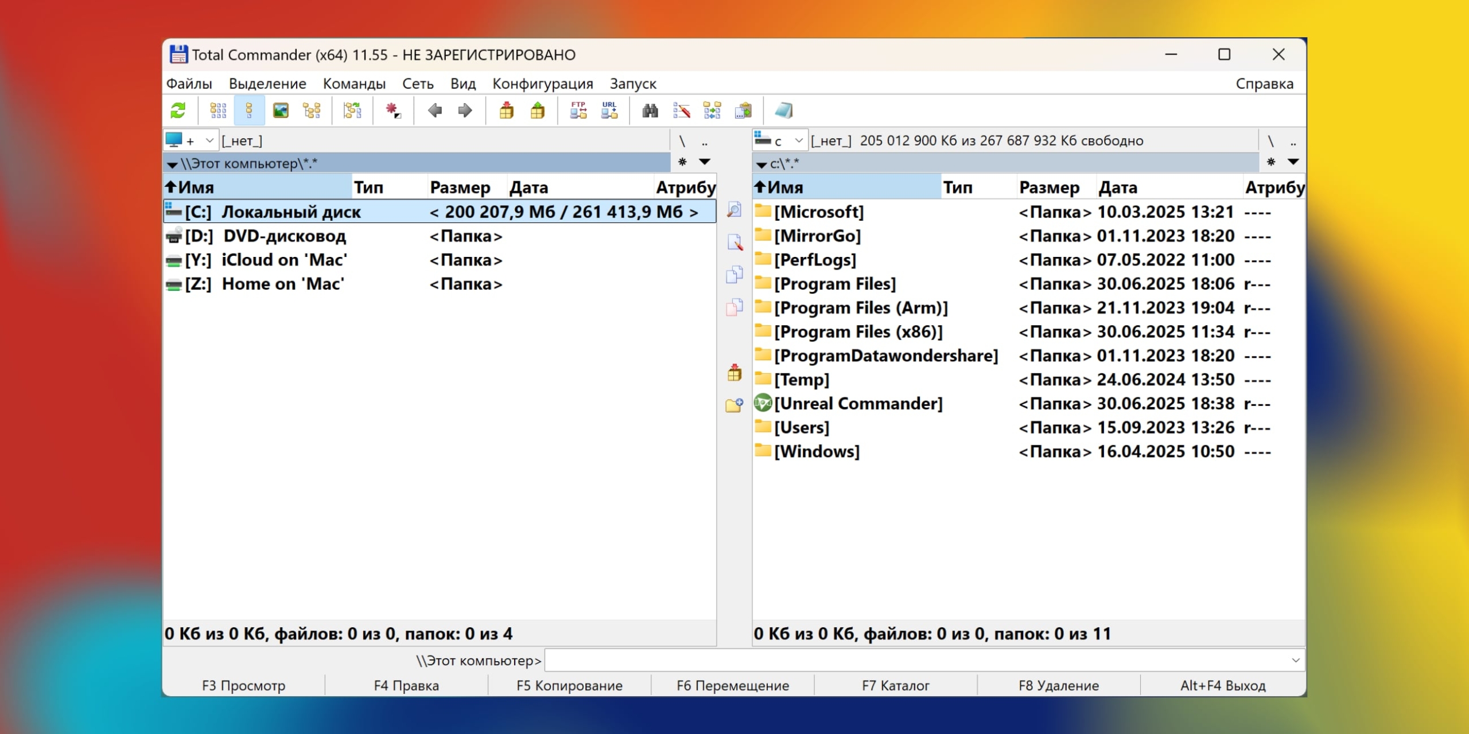This screenshot has height=734, width=1469.
Task: Select the Unreal Commander folder
Action: [x=858, y=404]
